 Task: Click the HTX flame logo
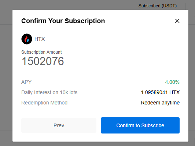point(27,39)
